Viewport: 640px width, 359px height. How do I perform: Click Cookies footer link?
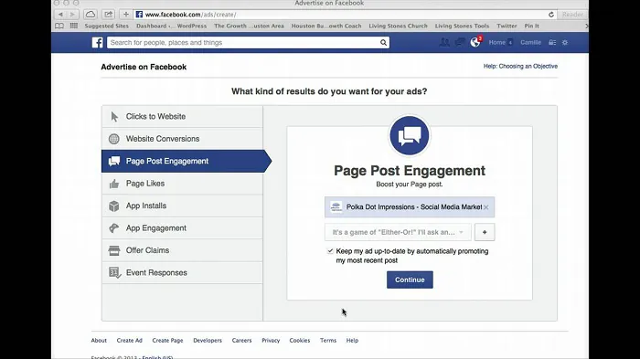pos(300,340)
